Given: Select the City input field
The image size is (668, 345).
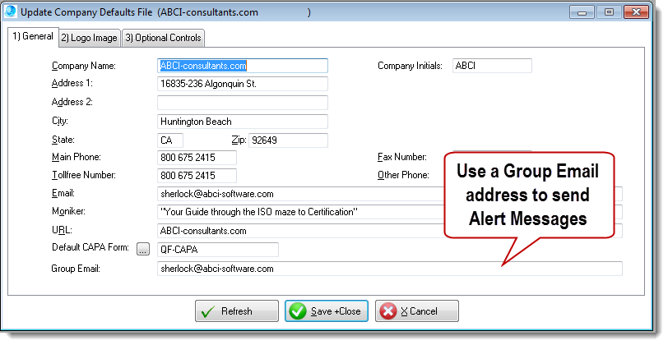Looking at the screenshot, I should pyautogui.click(x=242, y=122).
